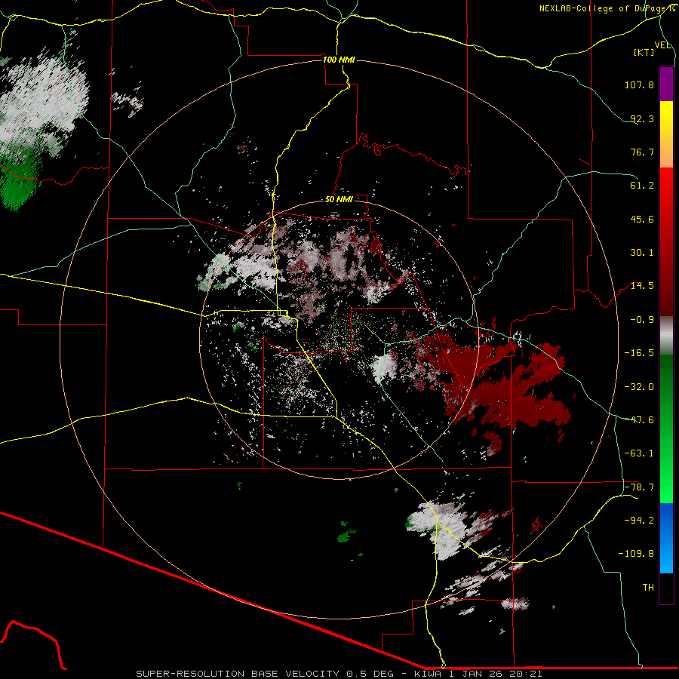Click the 100 NMI range ring label
The width and height of the screenshot is (679, 679).
click(339, 60)
